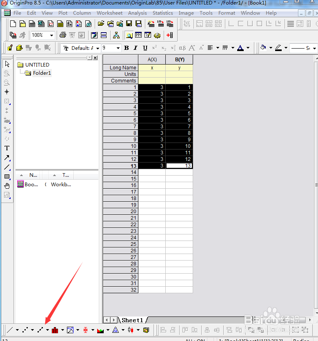This screenshot has width=318, height=341.
Task: Click the Area plot icon
Action: [x=100, y=330]
